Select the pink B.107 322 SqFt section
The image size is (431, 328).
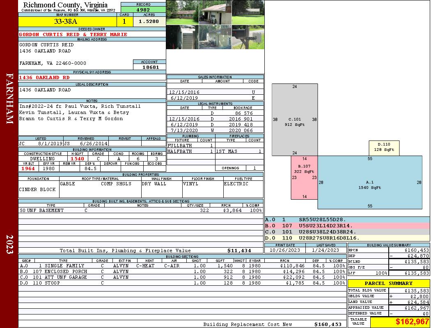tap(304, 177)
